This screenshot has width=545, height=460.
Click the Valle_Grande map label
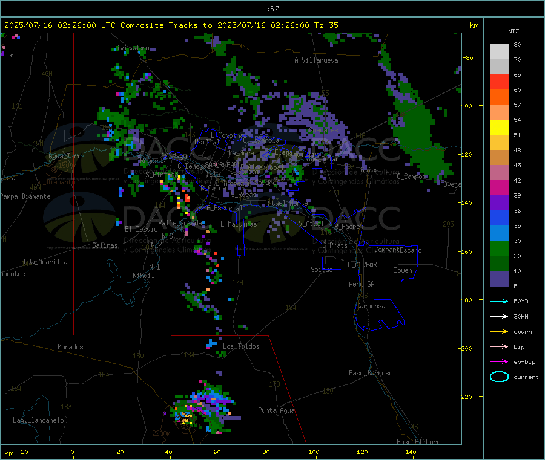(x=180, y=222)
